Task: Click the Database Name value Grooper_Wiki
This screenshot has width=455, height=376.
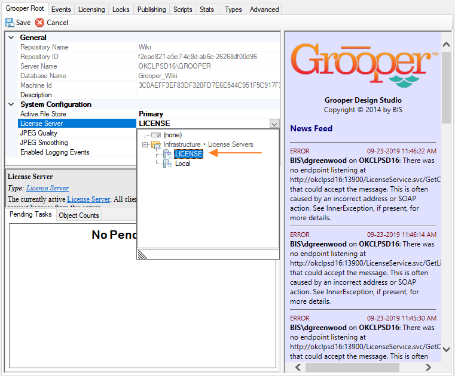Action: (158, 76)
